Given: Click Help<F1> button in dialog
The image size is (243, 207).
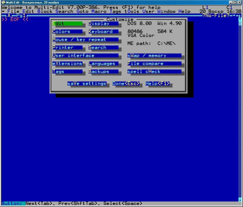Looking at the screenshot, I should pos(157,83).
